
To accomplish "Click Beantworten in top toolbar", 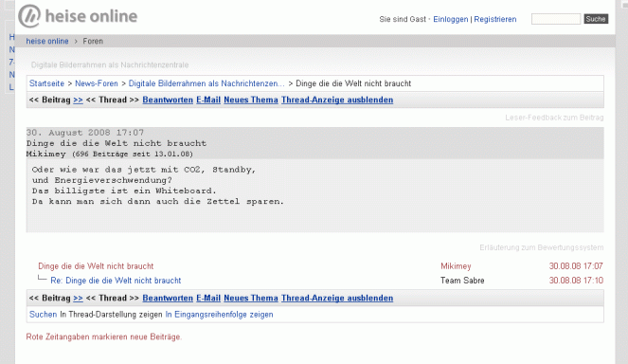I will [x=168, y=100].
